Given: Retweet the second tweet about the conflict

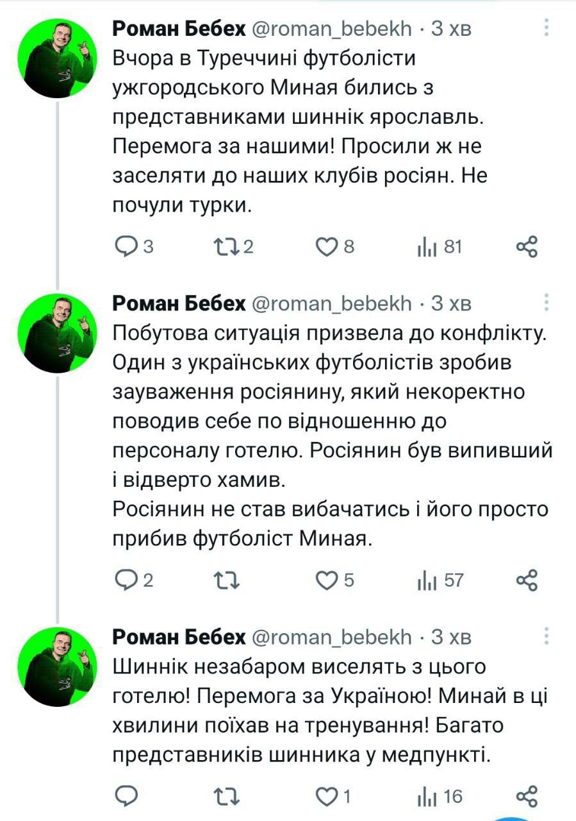Looking at the screenshot, I should (x=226, y=580).
